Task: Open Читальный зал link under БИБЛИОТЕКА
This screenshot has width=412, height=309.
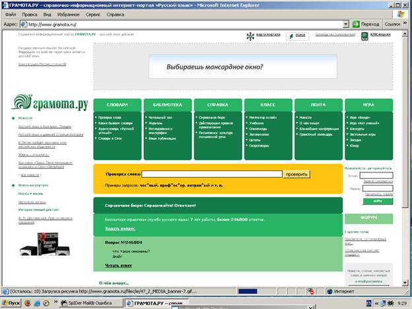Action: (x=160, y=118)
